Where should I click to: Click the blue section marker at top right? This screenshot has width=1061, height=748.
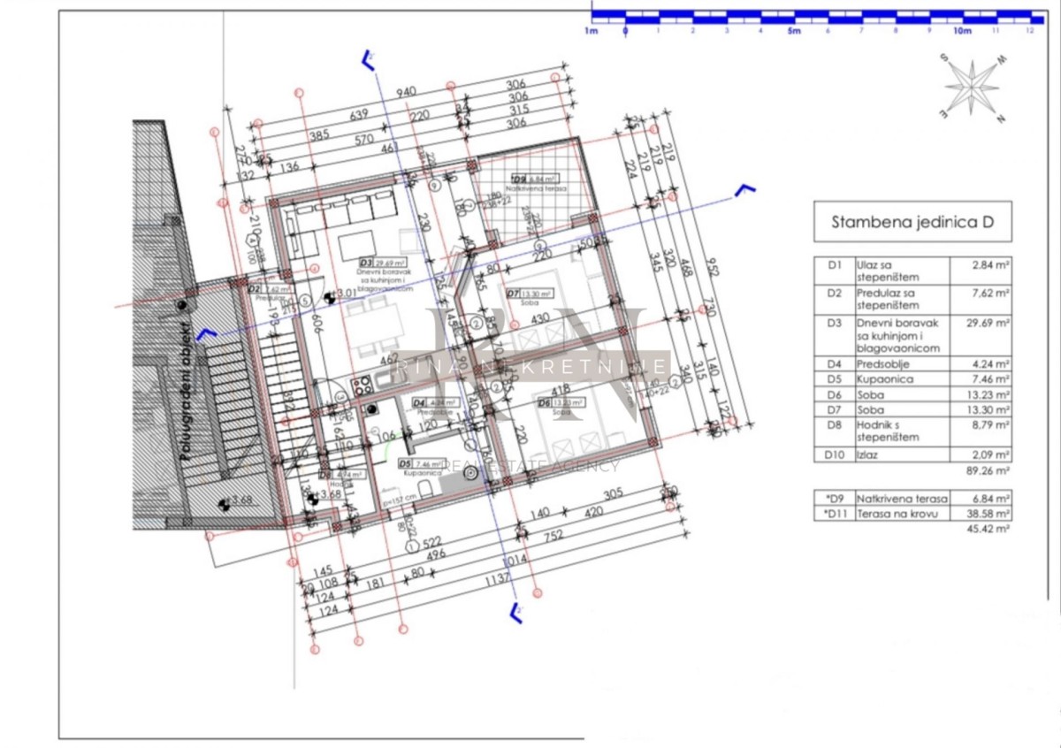747,190
